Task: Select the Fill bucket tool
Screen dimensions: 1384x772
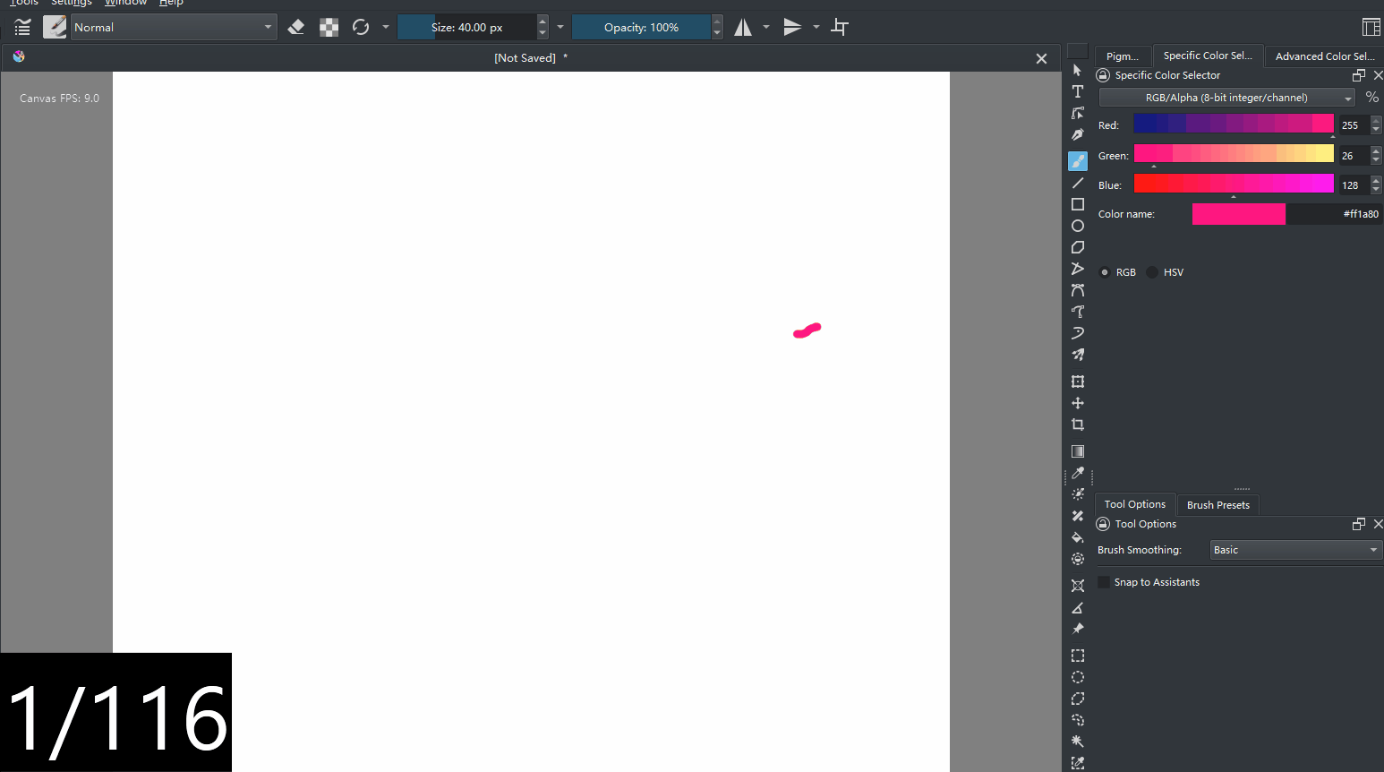Action: [x=1078, y=537]
